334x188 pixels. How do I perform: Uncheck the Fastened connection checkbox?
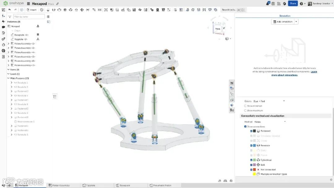[251, 131]
